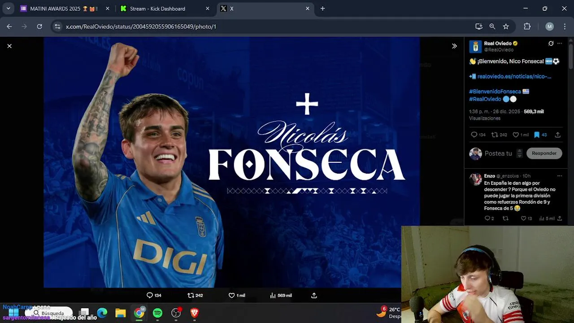The image size is (574, 323).
Task: Reload the page
Action: pos(39,26)
